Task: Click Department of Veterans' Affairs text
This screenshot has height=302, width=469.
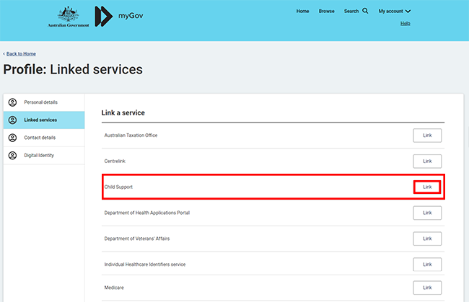Action: tap(137, 239)
